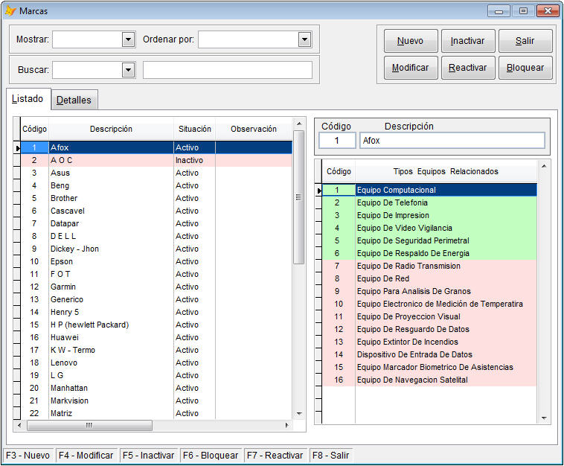
Task: Select the H P (hewlett Packard) row
Action: pyautogui.click(x=156, y=325)
